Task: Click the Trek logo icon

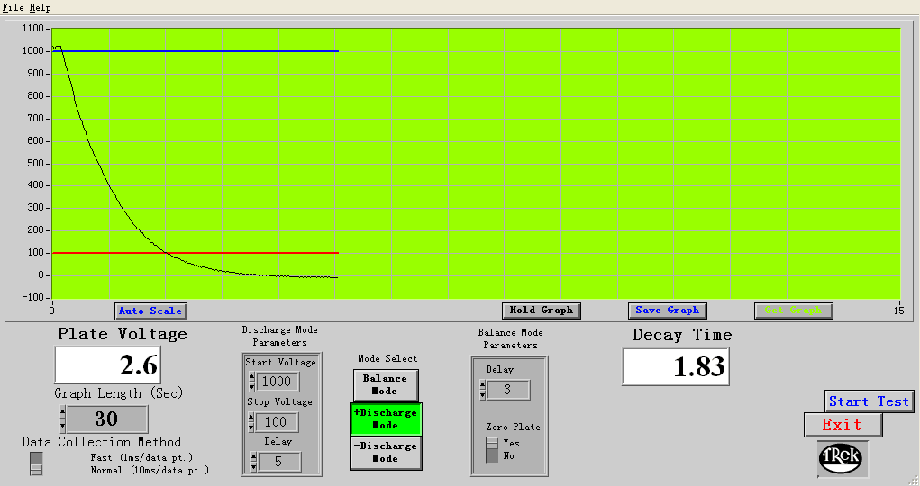Action: click(842, 458)
